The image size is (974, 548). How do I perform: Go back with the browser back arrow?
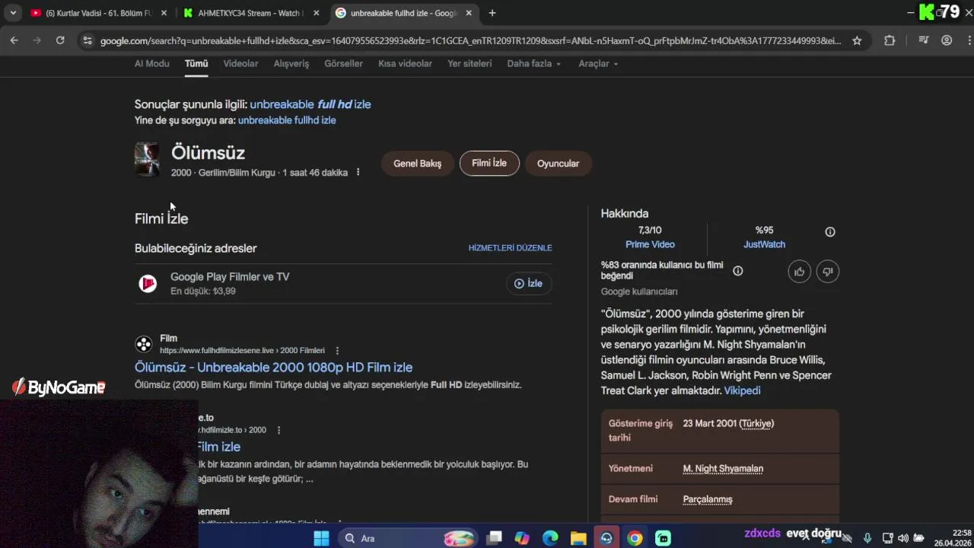click(x=14, y=40)
